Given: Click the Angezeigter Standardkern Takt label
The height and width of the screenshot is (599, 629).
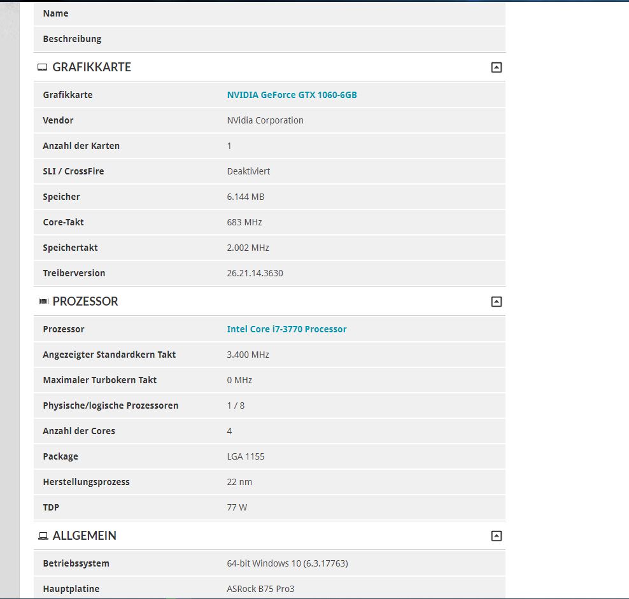Looking at the screenshot, I should pos(109,355).
